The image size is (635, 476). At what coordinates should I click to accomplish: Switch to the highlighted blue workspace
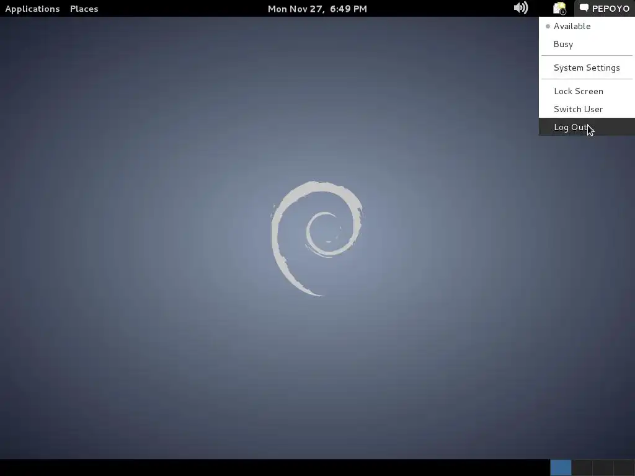point(561,468)
